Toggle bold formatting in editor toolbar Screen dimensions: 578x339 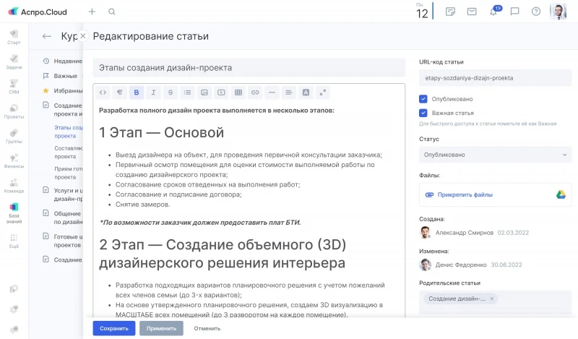click(x=137, y=93)
